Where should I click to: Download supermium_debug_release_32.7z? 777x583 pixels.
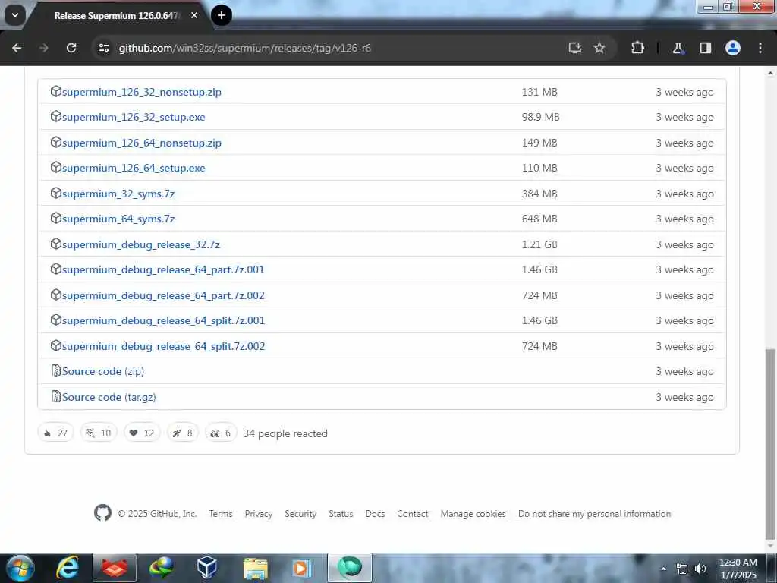[x=140, y=245]
